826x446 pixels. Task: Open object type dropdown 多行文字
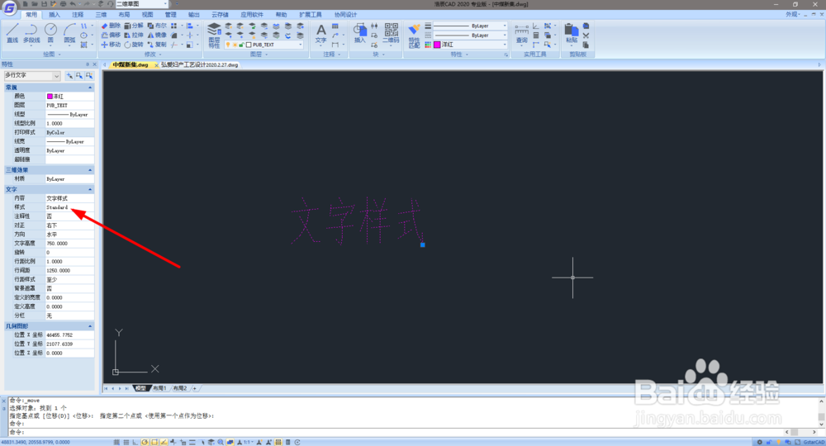coord(32,76)
